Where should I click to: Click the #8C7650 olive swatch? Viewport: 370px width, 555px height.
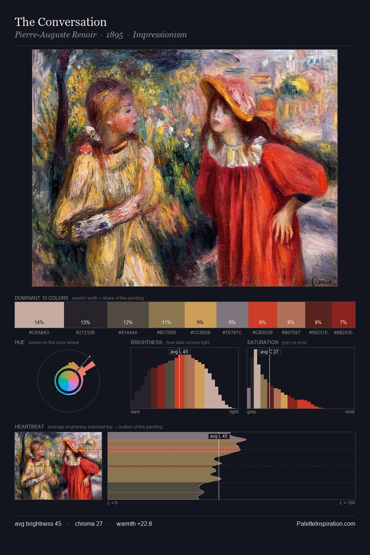click(166, 315)
